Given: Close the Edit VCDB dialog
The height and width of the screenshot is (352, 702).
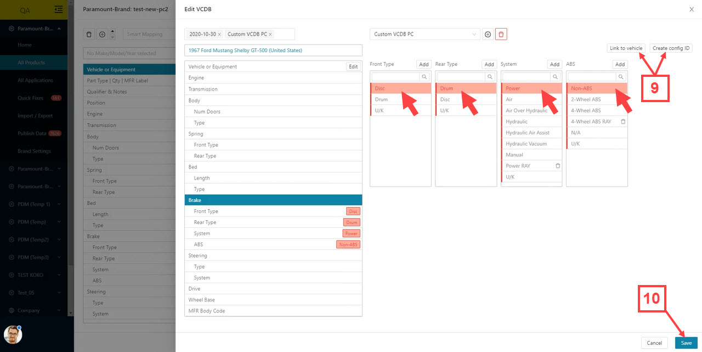Looking at the screenshot, I should point(691,9).
